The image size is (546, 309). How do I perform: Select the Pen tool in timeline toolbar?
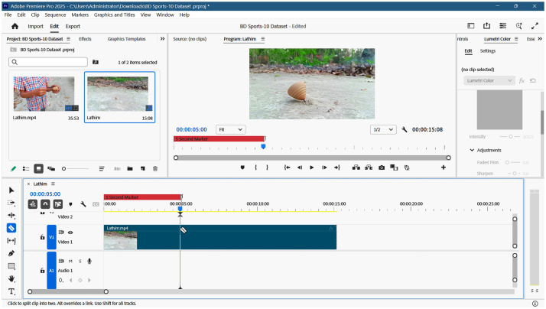click(x=11, y=253)
